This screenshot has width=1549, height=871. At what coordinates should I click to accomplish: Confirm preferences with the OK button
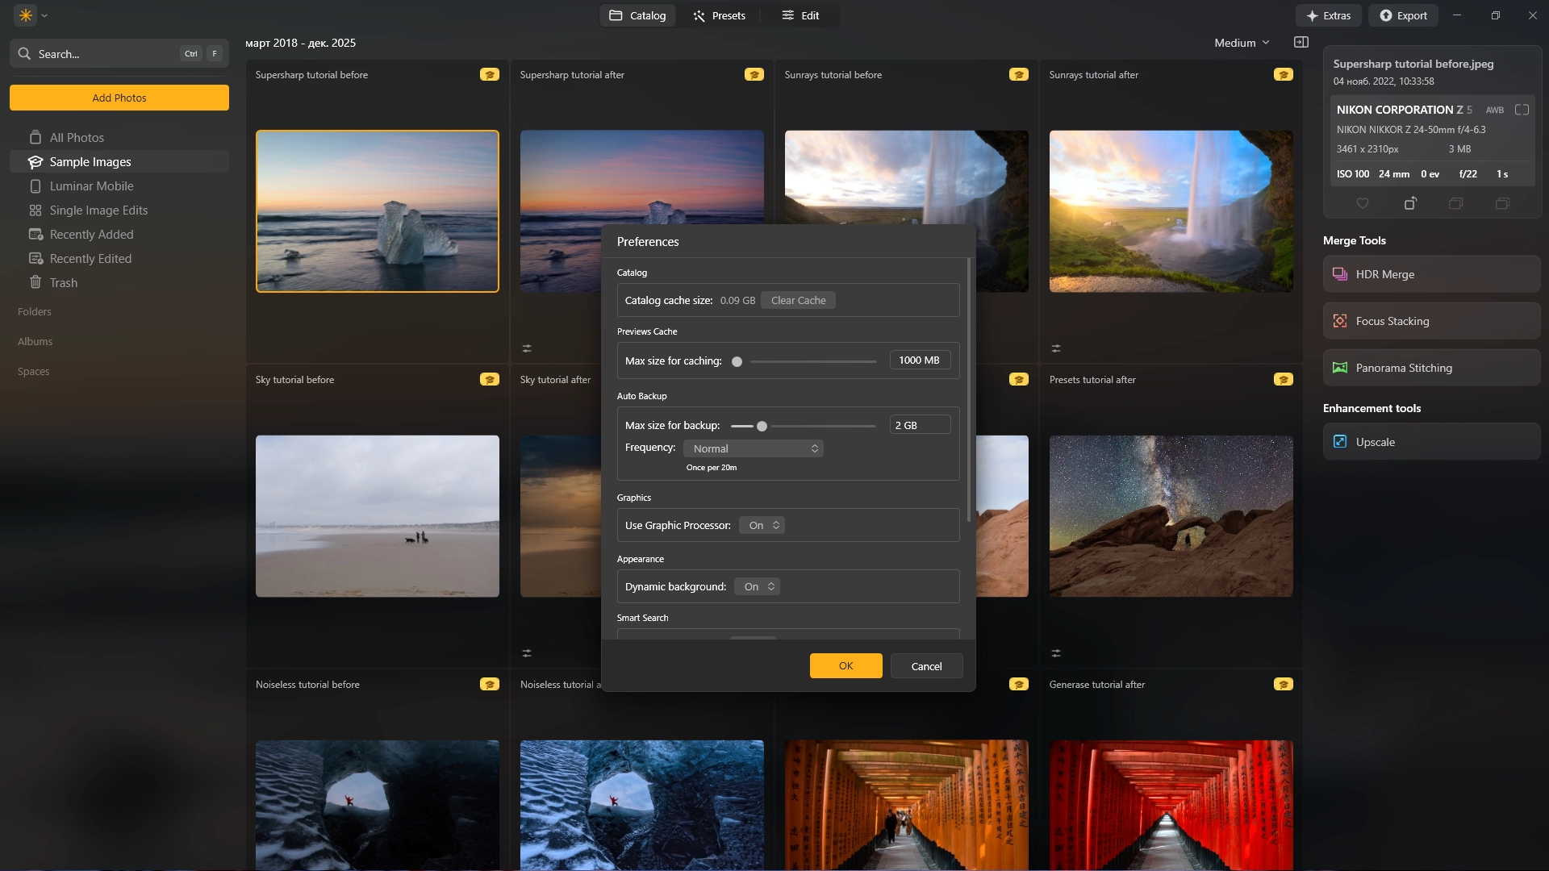pyautogui.click(x=845, y=666)
